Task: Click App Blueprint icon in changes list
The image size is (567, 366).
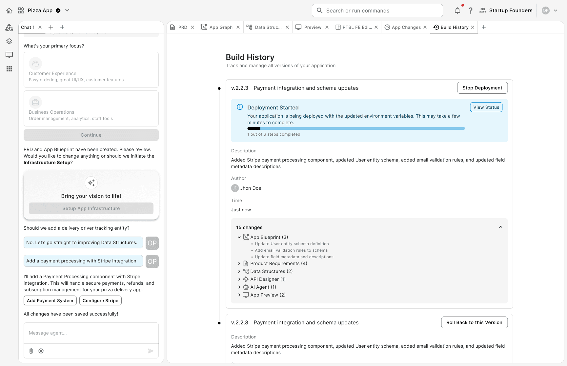Action: 246,237
